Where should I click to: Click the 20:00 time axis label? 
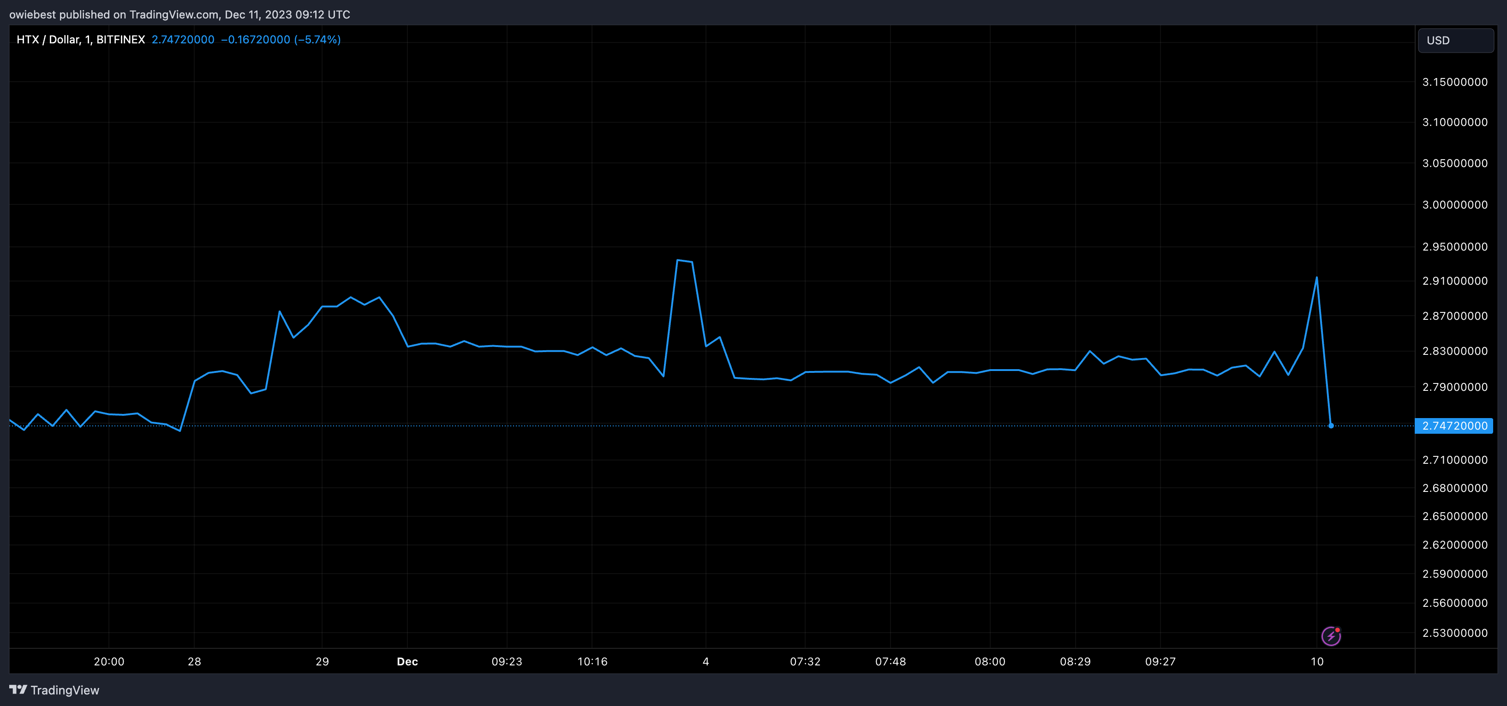click(109, 662)
